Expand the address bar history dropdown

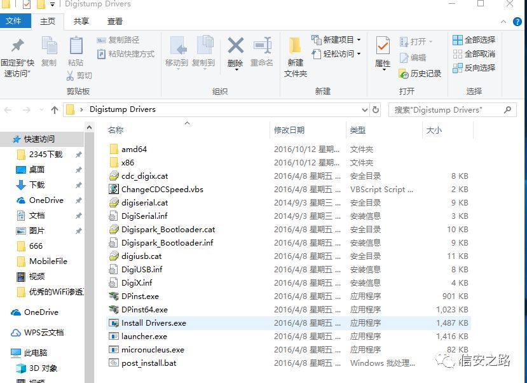pos(365,109)
